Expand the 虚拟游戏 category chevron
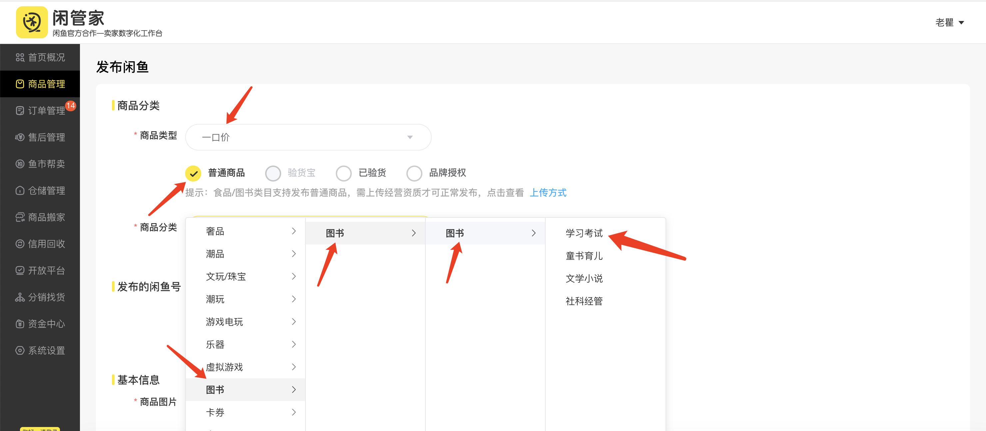Image resolution: width=986 pixels, height=431 pixels. point(293,367)
